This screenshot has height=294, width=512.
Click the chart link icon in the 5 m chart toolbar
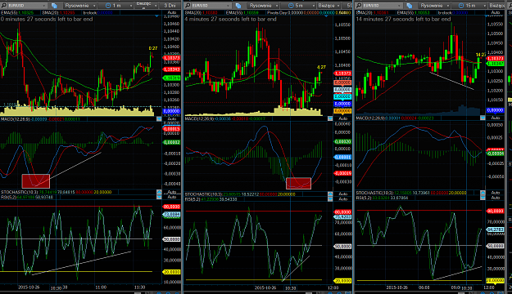point(238,6)
